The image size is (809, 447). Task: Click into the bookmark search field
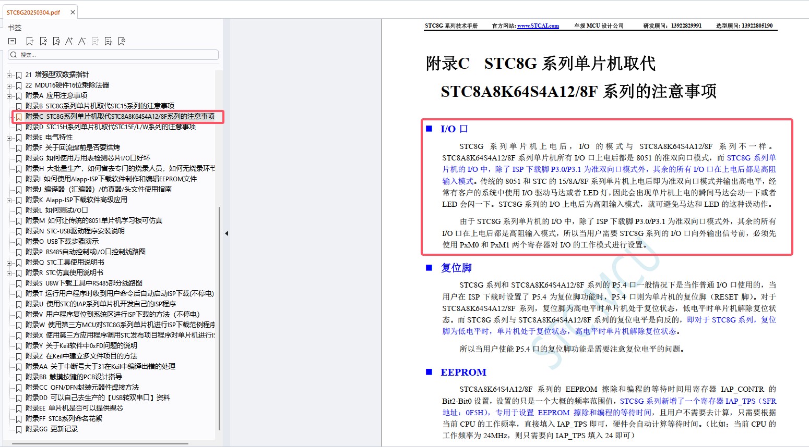point(113,55)
